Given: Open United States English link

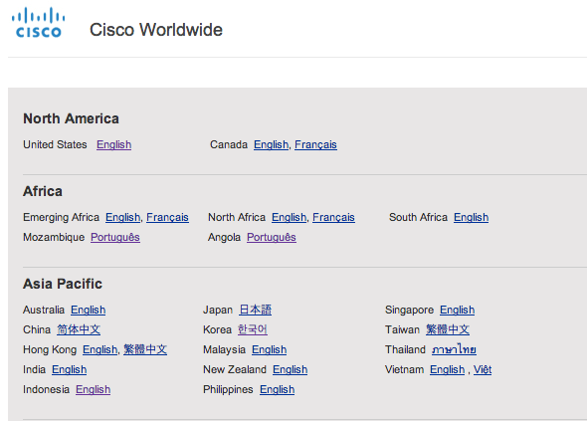Looking at the screenshot, I should point(113,144).
